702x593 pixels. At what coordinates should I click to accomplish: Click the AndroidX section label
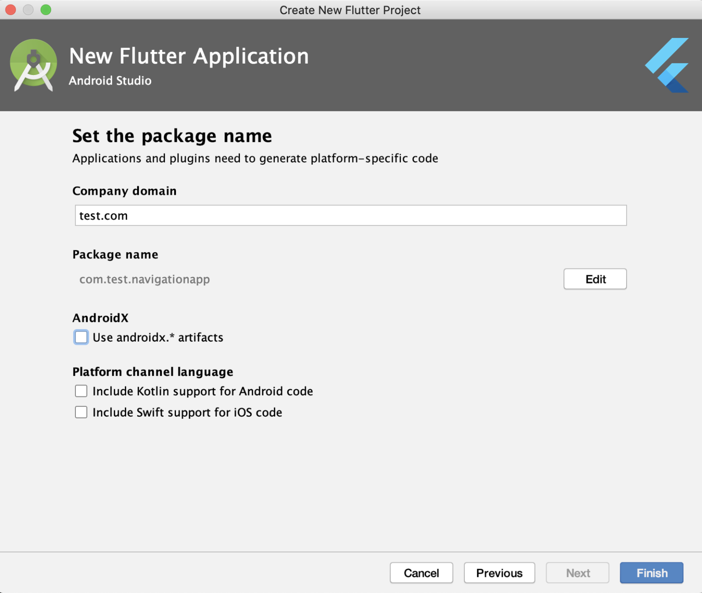[x=101, y=318]
